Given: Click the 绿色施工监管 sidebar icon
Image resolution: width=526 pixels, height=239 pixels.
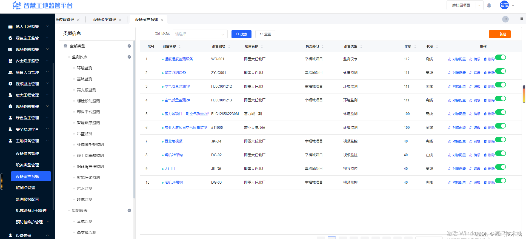Looking at the screenshot, I should 10,38.
